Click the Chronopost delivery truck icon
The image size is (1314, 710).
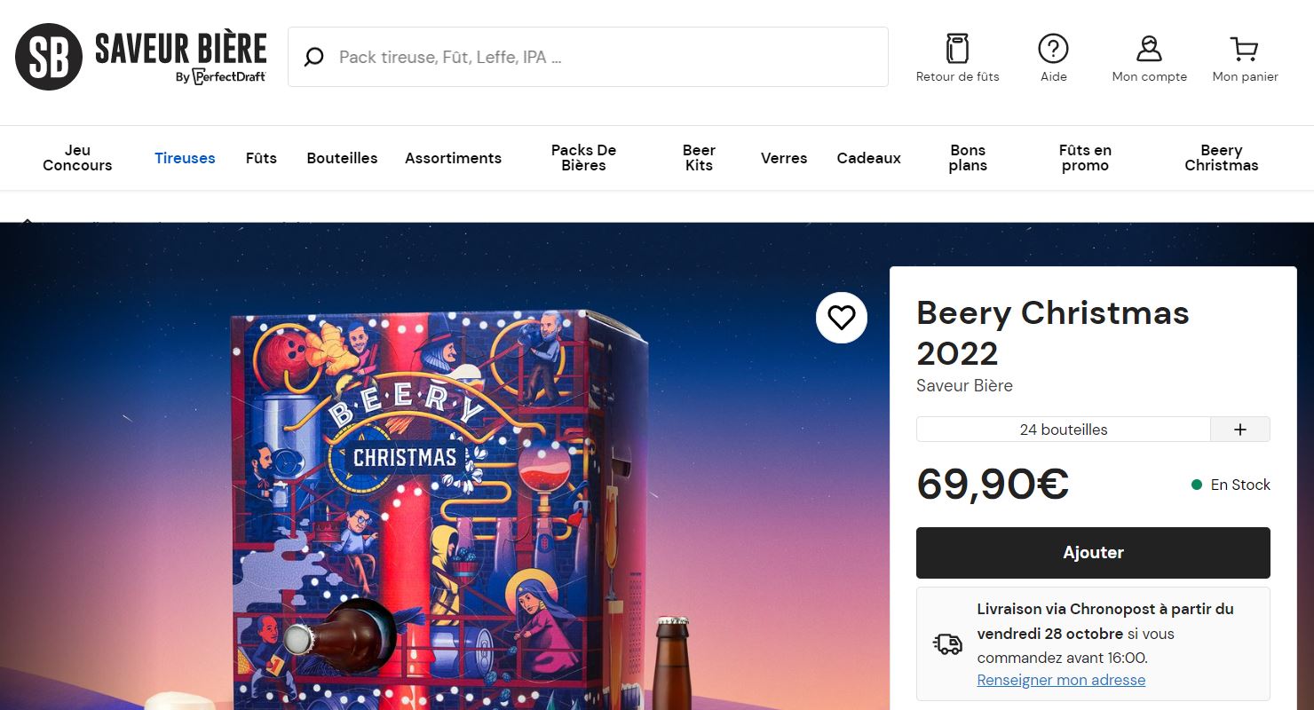tap(947, 643)
